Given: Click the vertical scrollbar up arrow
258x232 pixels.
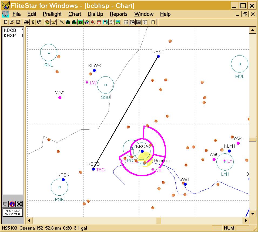Looking at the screenshot, I should pyautogui.click(x=253, y=30).
